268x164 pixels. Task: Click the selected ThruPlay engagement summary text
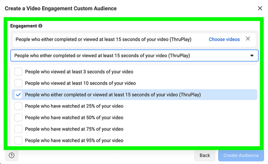pos(104,39)
